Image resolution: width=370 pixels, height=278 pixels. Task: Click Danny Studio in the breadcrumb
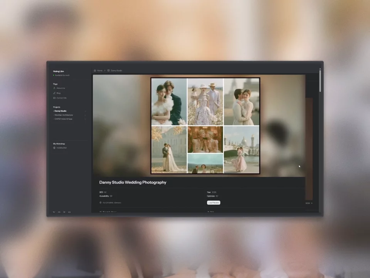coord(116,70)
